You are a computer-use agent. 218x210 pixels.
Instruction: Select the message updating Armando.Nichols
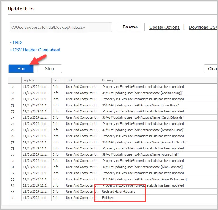144,142
